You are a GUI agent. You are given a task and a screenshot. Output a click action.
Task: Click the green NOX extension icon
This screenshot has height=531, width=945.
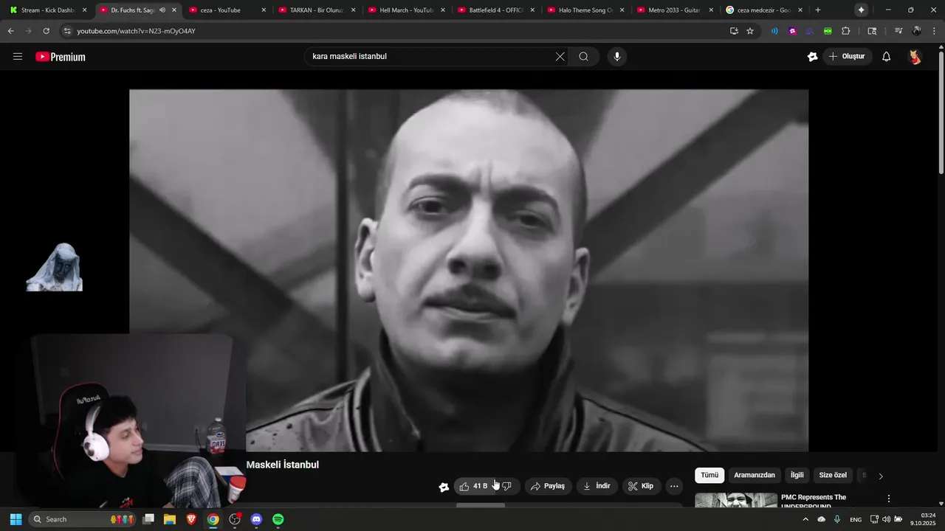[x=828, y=31]
